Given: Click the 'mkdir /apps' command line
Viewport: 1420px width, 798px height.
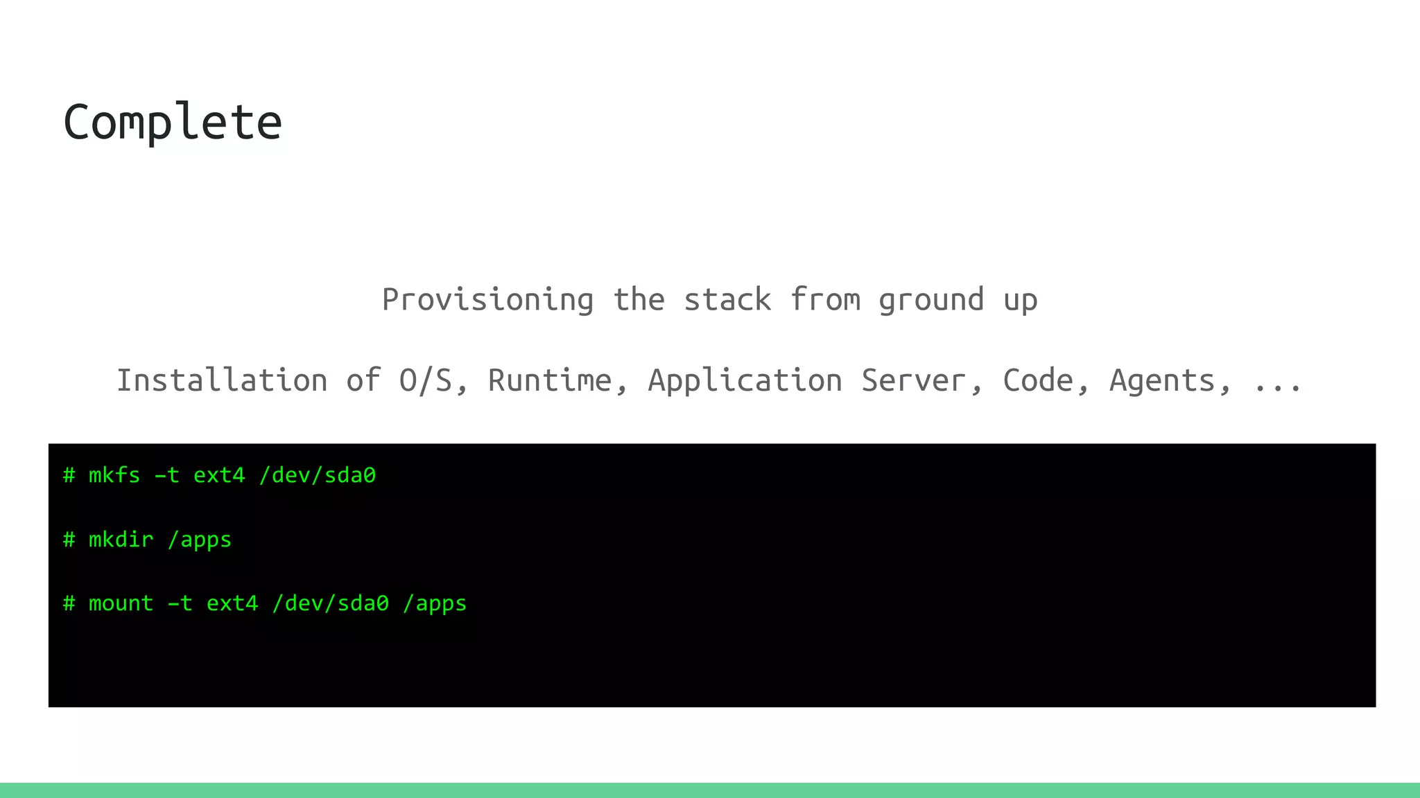Looking at the screenshot, I should [x=147, y=539].
